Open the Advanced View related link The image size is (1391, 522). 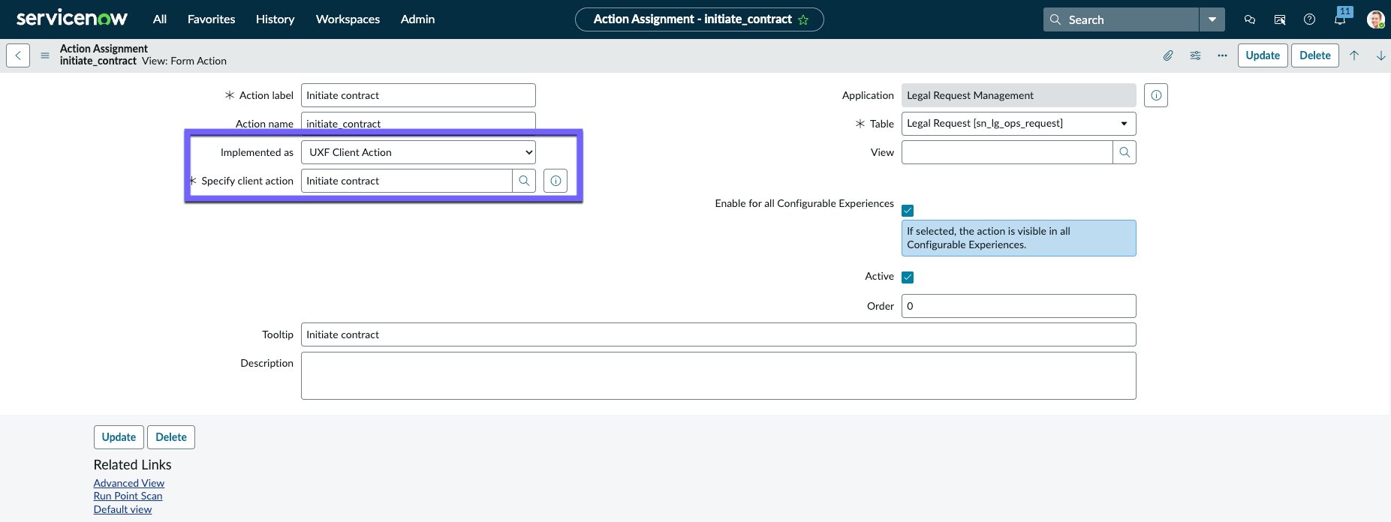pyautogui.click(x=129, y=483)
